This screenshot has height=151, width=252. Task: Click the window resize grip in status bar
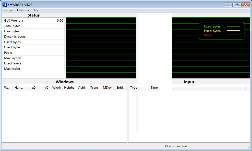coord(248,147)
